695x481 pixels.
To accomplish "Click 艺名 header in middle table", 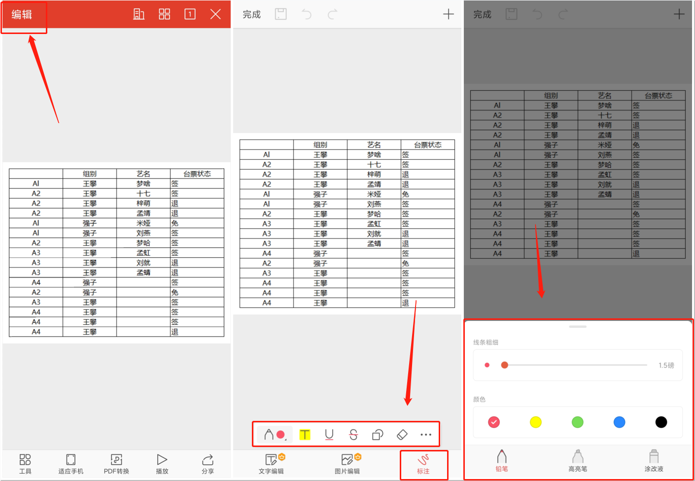I will tap(374, 145).
